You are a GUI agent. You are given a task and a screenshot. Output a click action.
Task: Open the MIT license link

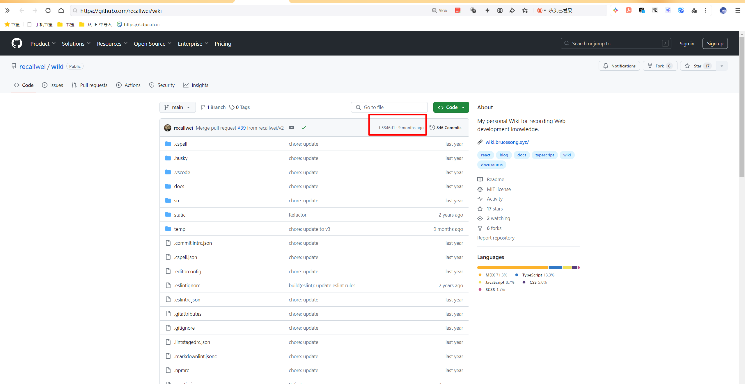coord(499,189)
